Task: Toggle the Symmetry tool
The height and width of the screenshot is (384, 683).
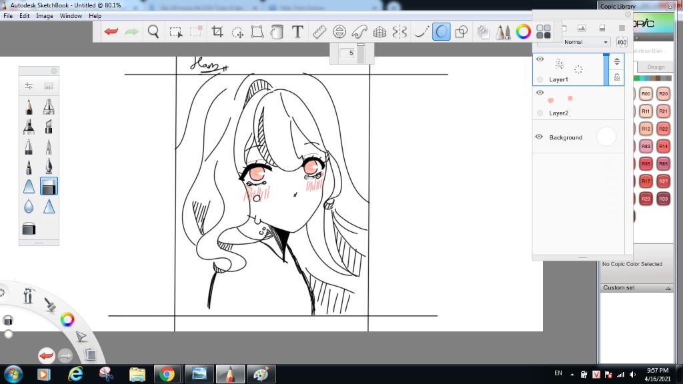Action: [400, 31]
